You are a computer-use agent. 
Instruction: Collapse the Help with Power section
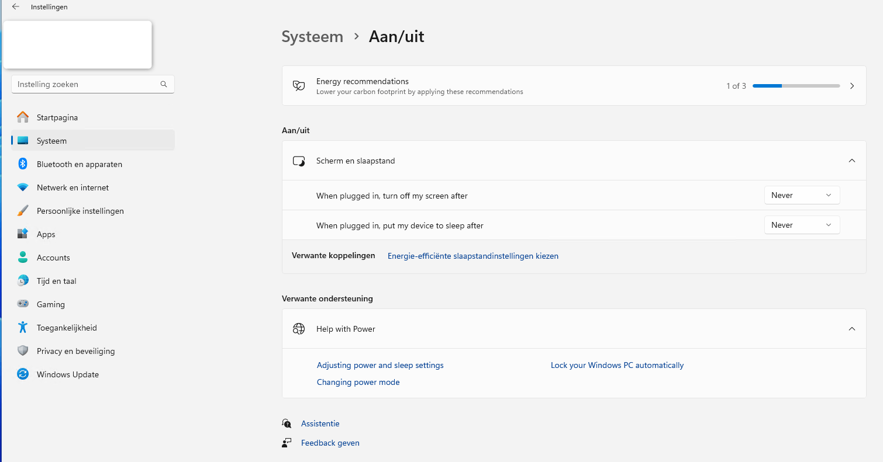[852, 329]
